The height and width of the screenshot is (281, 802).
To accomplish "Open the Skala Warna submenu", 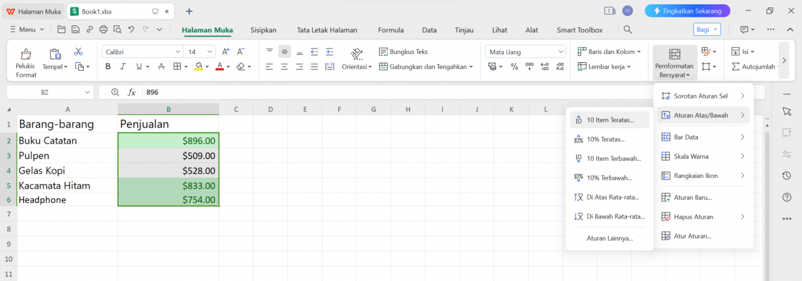I will pyautogui.click(x=703, y=156).
